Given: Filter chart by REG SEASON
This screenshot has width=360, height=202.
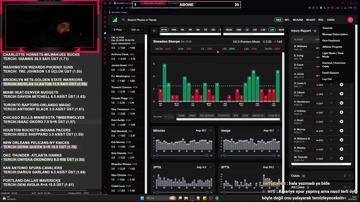Looking at the screenshot, I should (x=207, y=116).
